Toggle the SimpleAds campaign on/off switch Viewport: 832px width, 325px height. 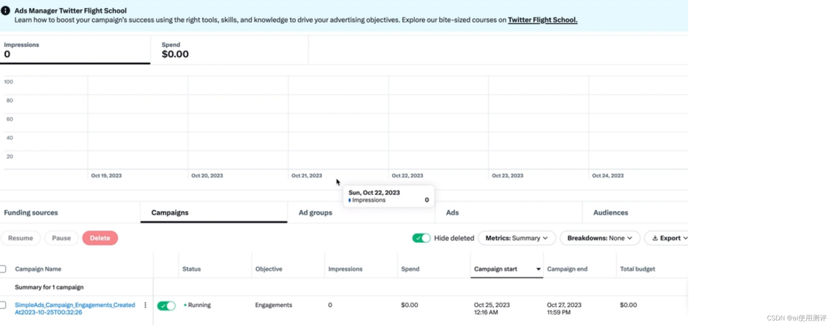(167, 305)
